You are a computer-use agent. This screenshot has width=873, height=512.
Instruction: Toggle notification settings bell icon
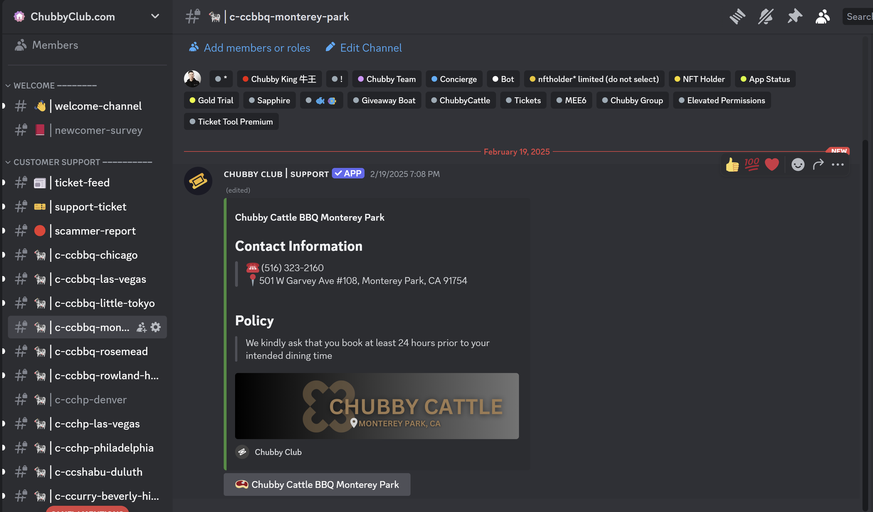coord(766,16)
